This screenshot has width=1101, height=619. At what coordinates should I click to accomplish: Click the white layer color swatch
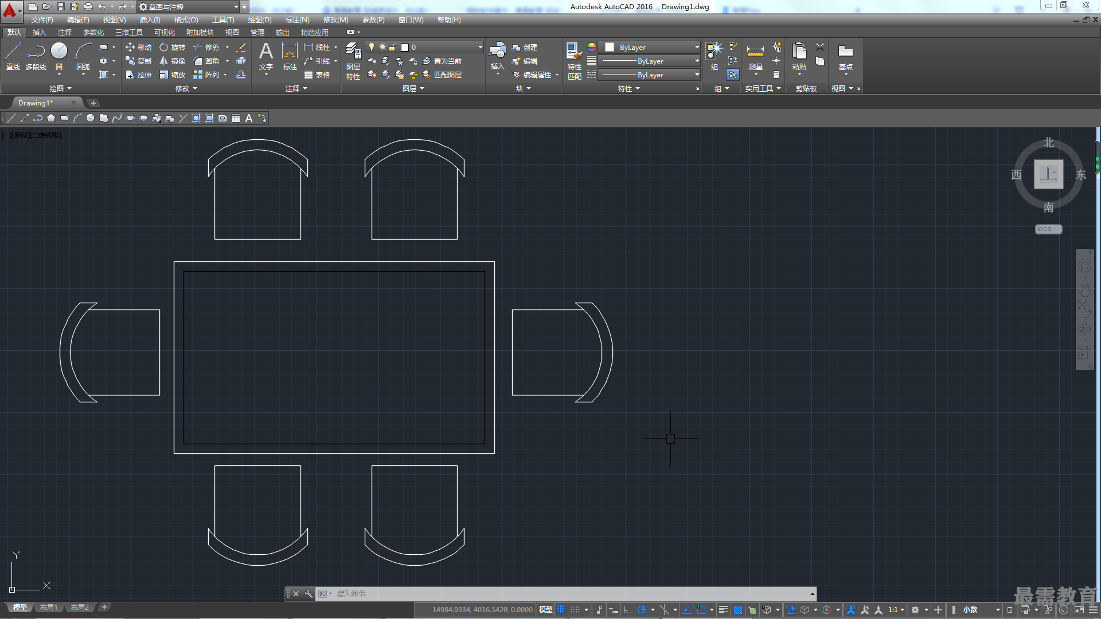pyautogui.click(x=405, y=48)
